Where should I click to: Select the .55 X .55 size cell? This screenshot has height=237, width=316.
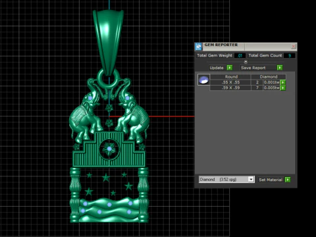click(x=230, y=82)
